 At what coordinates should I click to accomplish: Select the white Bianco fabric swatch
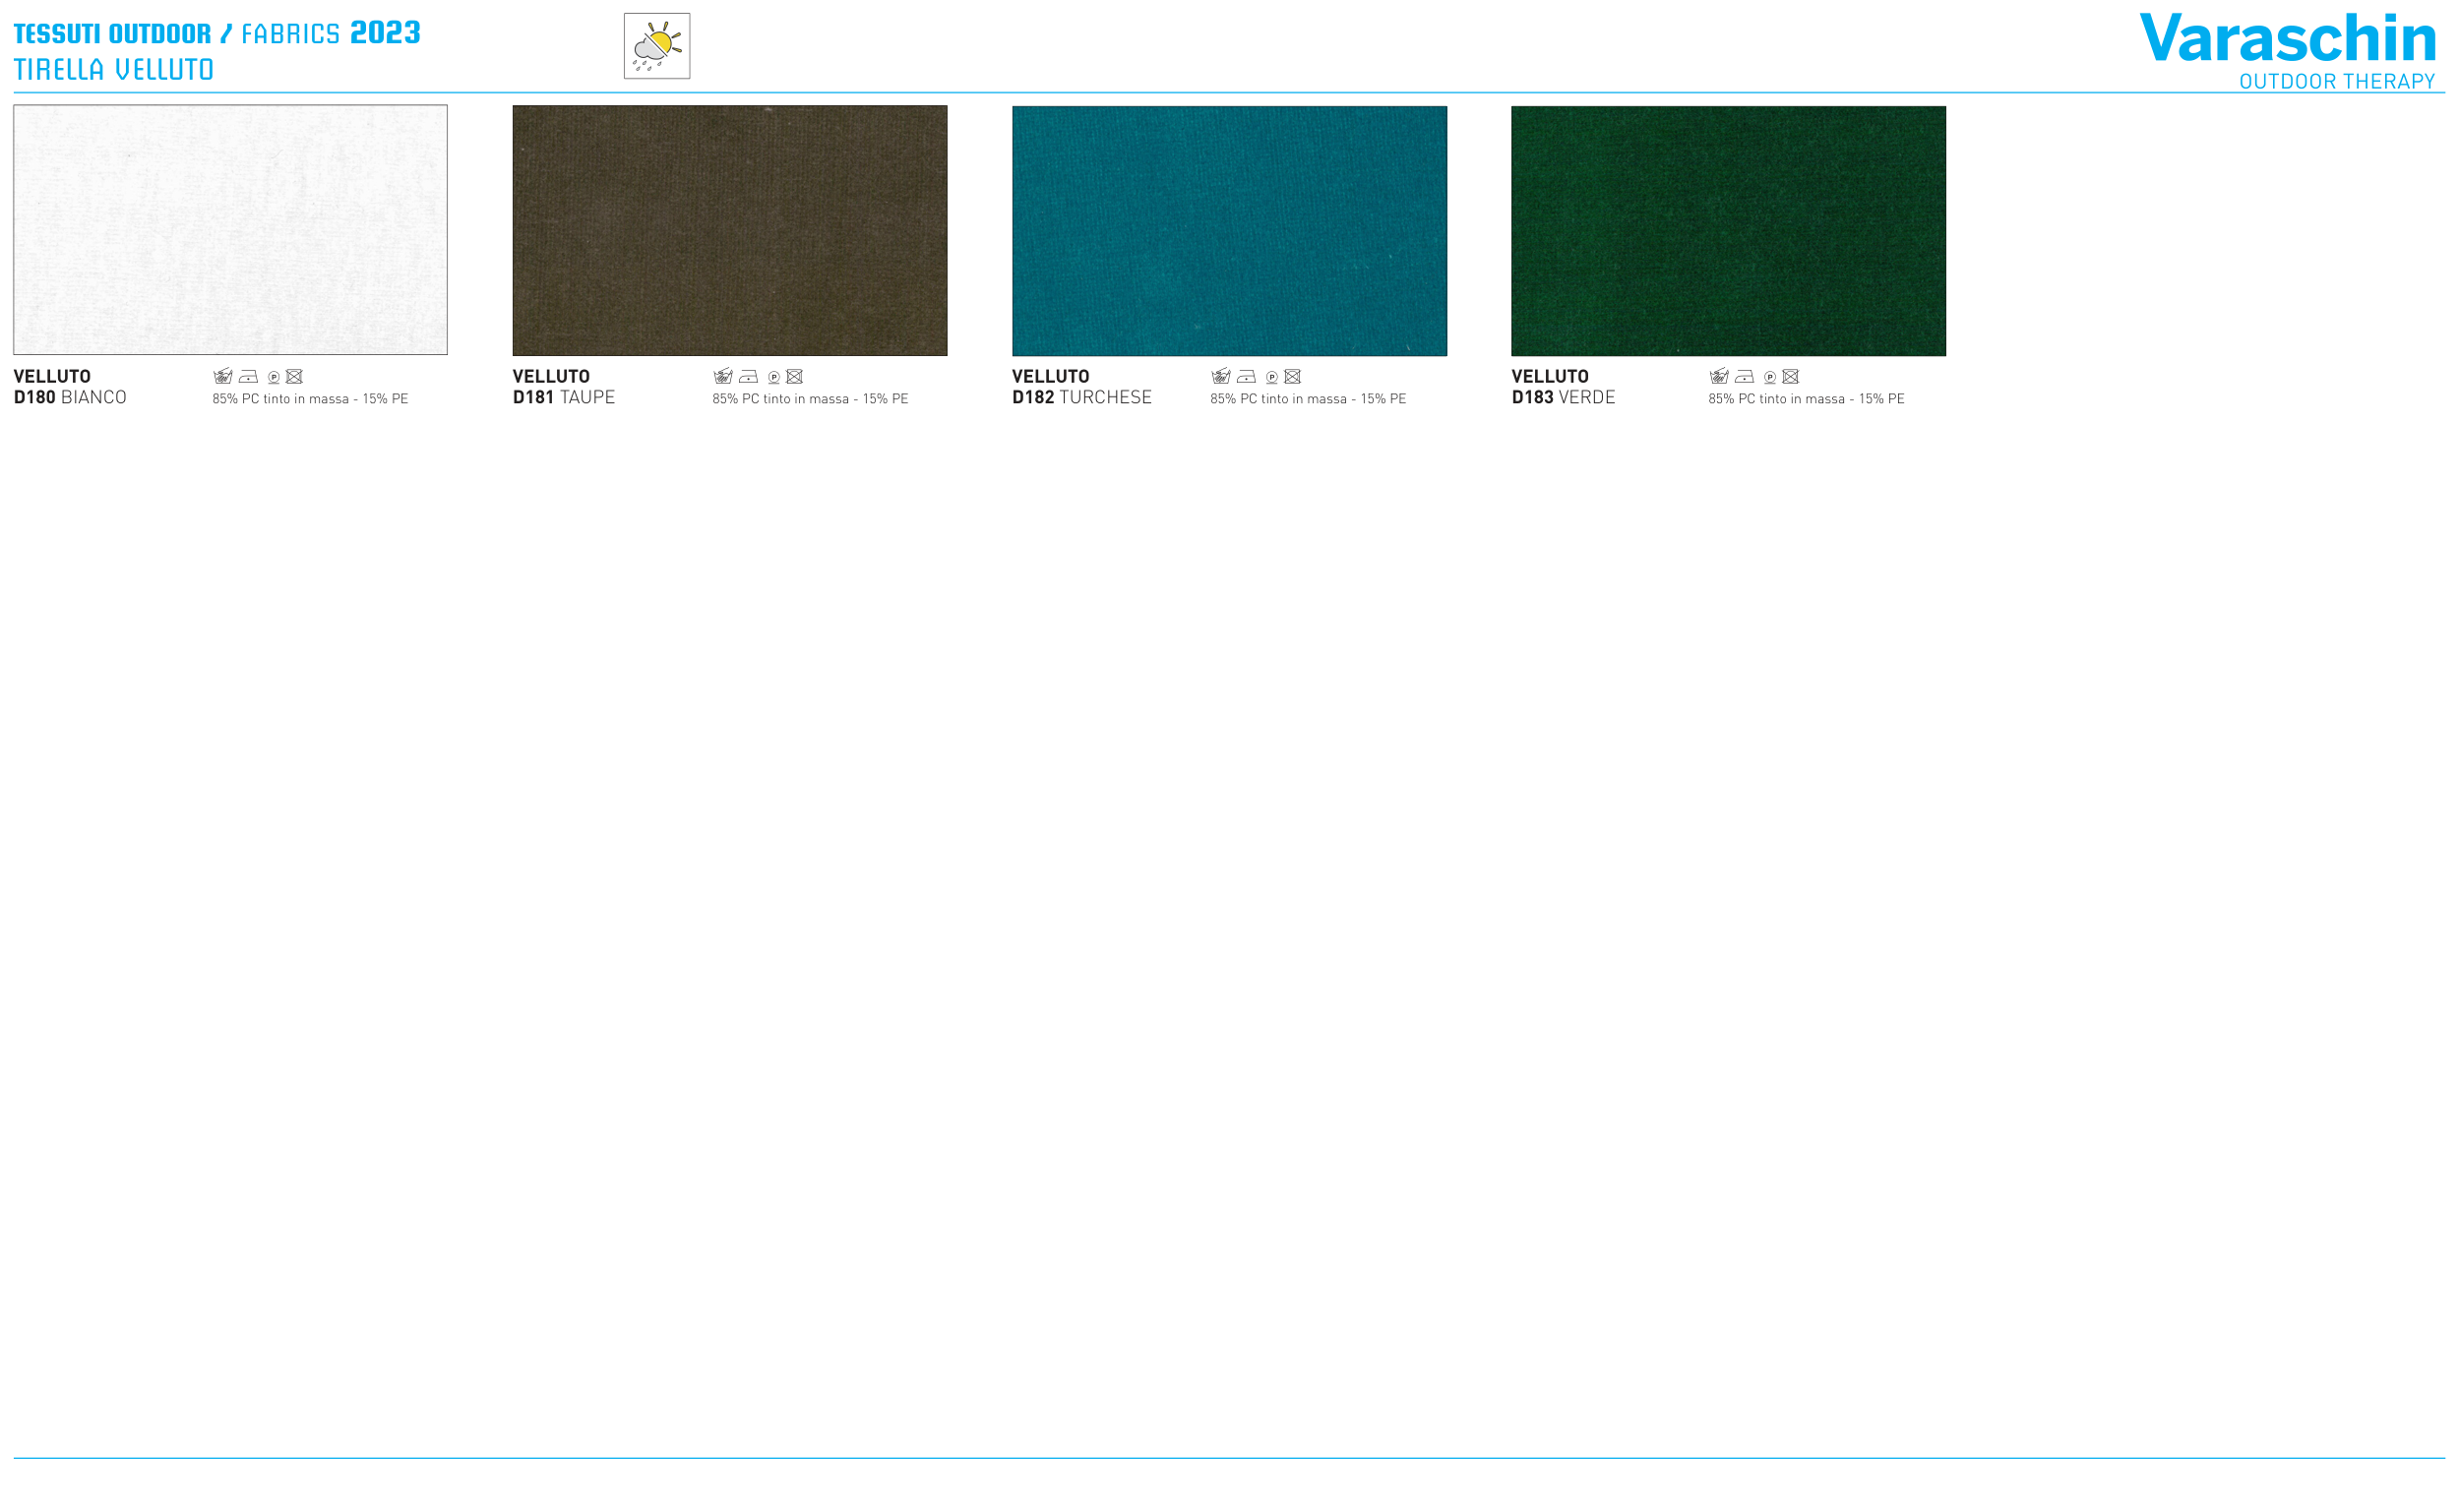tap(230, 230)
